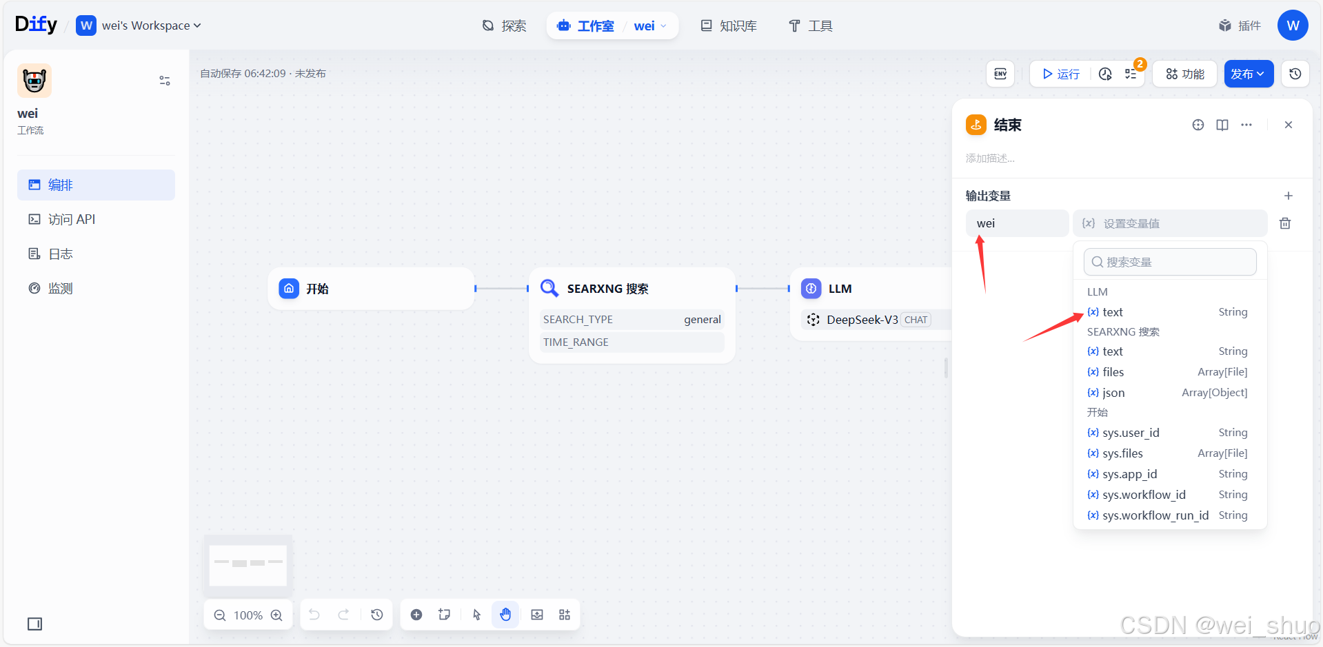Viewport: 1323px width, 647px height.
Task: Expand the wei app dropdown
Action: [650, 25]
